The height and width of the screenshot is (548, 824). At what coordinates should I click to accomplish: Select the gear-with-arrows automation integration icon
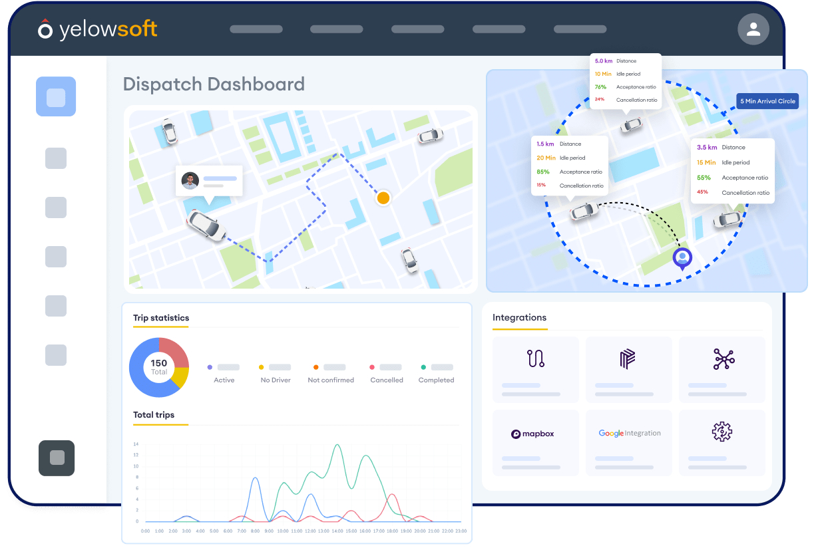(x=721, y=432)
